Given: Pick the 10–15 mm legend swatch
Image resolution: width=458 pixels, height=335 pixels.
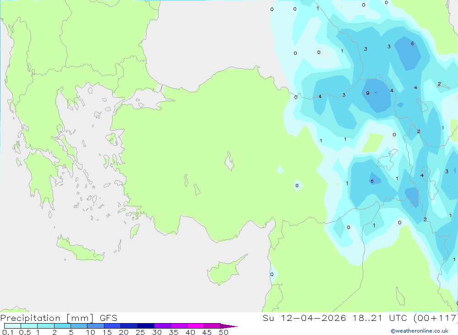Looking at the screenshot, I should pos(96,326).
